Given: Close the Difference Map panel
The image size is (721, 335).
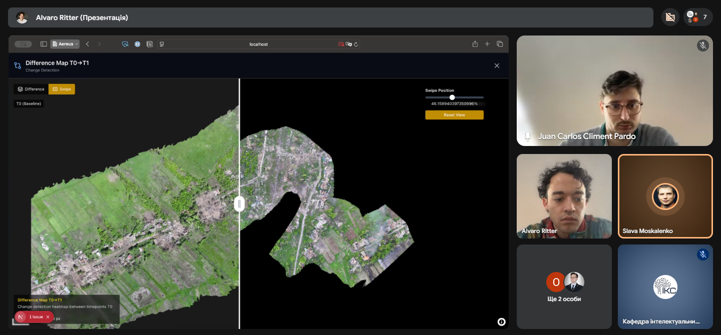Looking at the screenshot, I should (497, 65).
